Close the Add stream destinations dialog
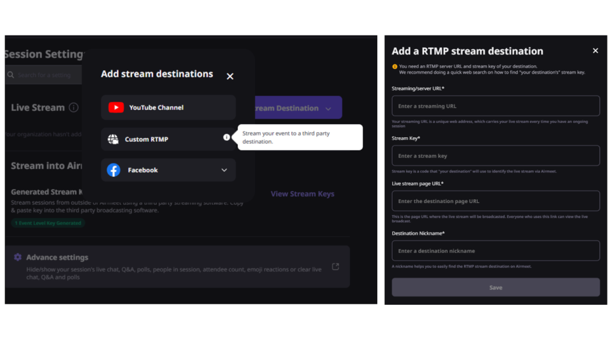Image resolution: width=614 pixels, height=345 pixels. [x=230, y=76]
